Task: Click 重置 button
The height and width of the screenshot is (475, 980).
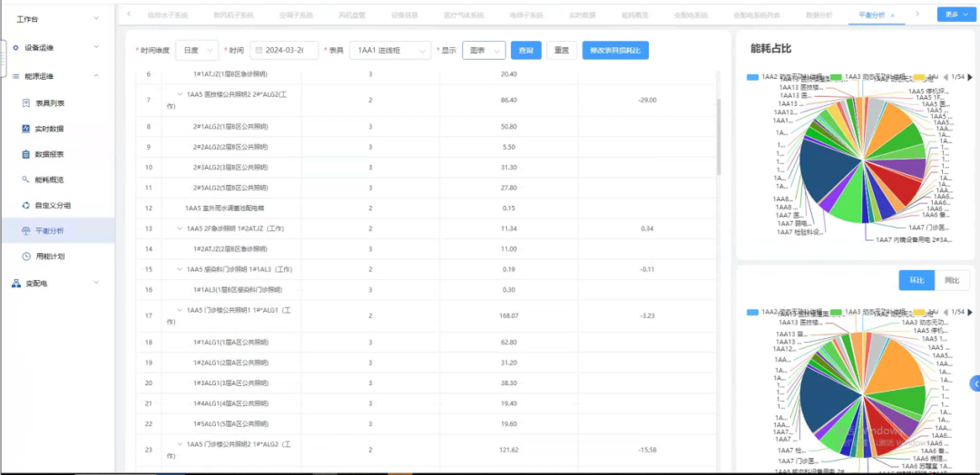Action: pos(562,51)
